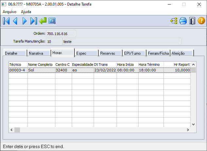The height and width of the screenshot is (151, 207).
Task: Click the specialty cell 'eo'
Action: [x=83, y=70]
